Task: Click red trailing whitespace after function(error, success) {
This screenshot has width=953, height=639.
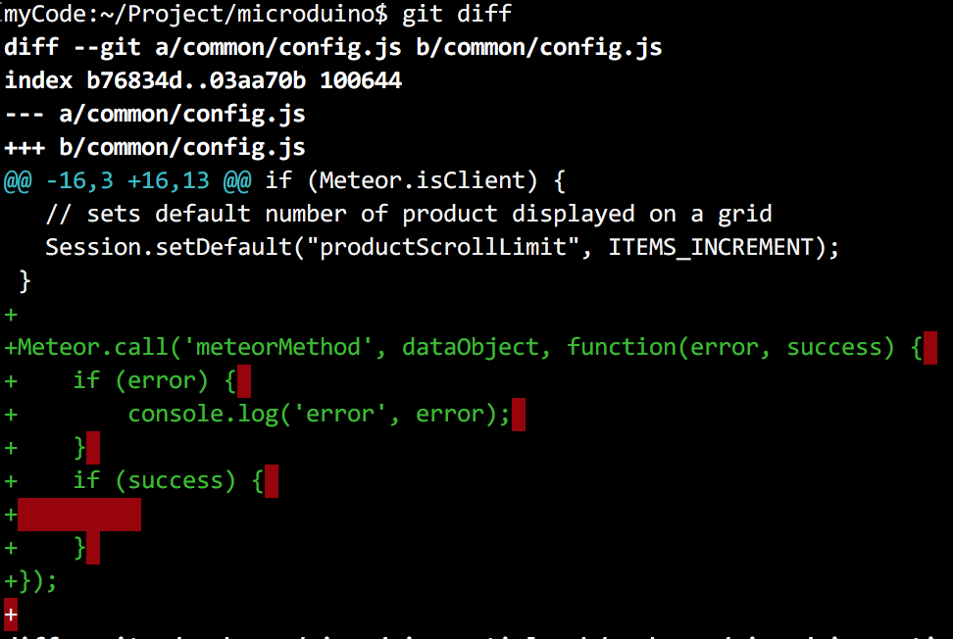Action: 929,348
